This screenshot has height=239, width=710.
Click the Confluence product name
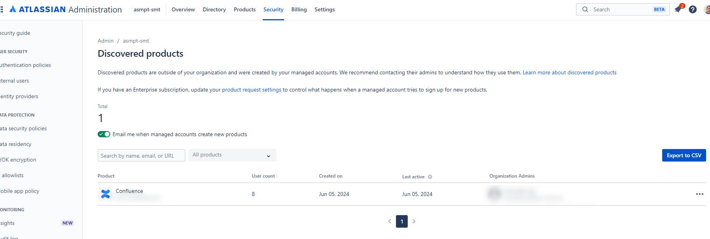[129, 191]
